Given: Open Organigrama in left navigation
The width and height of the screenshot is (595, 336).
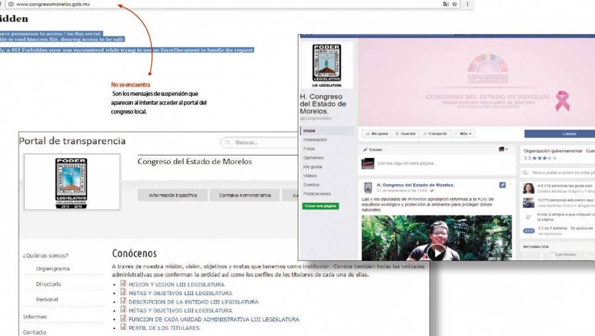Looking at the screenshot, I should click(53, 269).
